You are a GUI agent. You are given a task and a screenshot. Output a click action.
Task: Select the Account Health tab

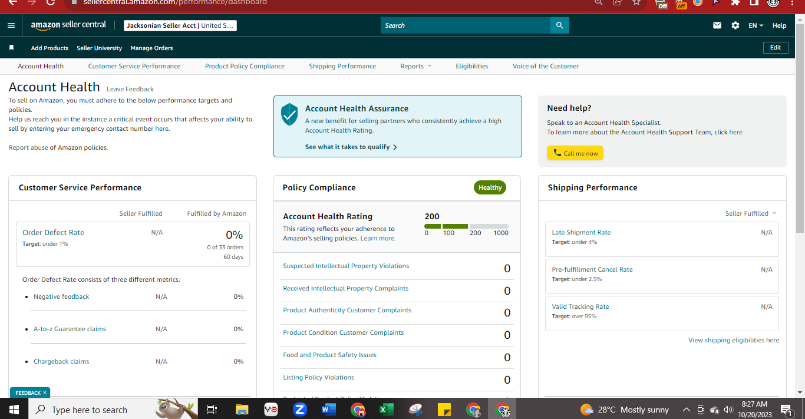41,66
